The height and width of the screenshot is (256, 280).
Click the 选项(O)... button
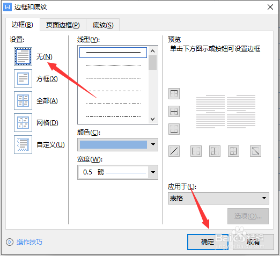[x=248, y=216]
